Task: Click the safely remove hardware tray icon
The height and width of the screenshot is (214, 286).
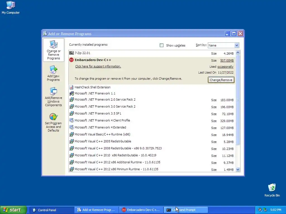Action: click(265, 210)
